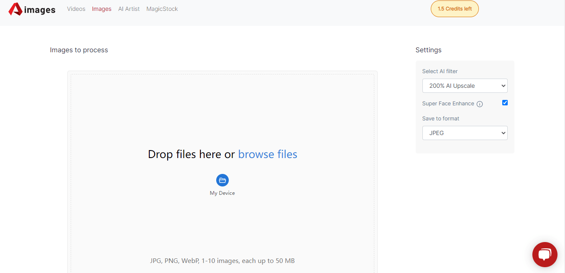Click the arrow beside JPEG format
This screenshot has width=565, height=273.
point(503,133)
